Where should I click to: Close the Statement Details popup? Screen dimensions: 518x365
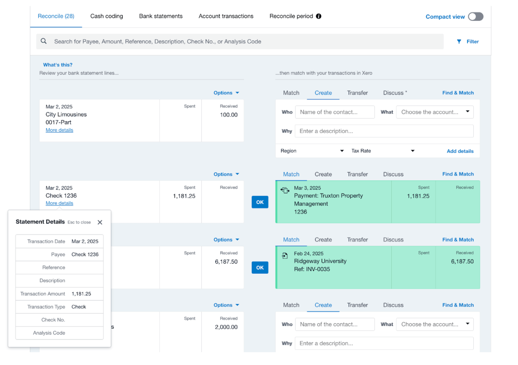tap(100, 222)
